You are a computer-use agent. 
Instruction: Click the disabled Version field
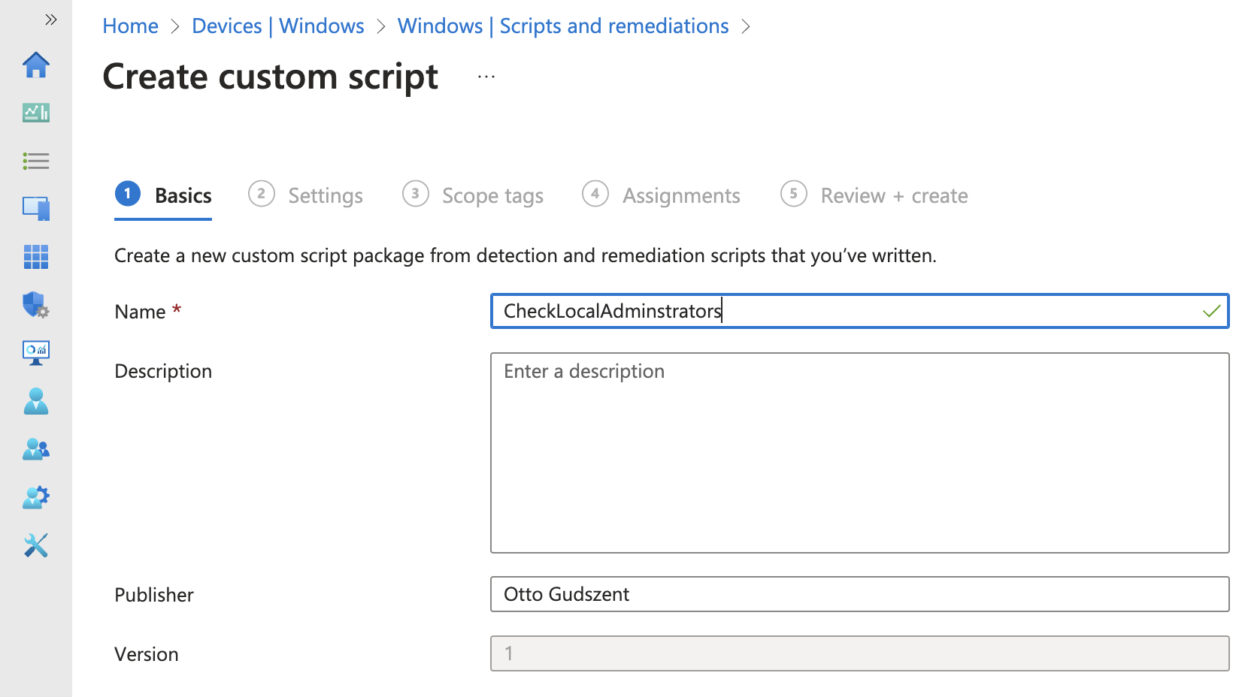[859, 653]
